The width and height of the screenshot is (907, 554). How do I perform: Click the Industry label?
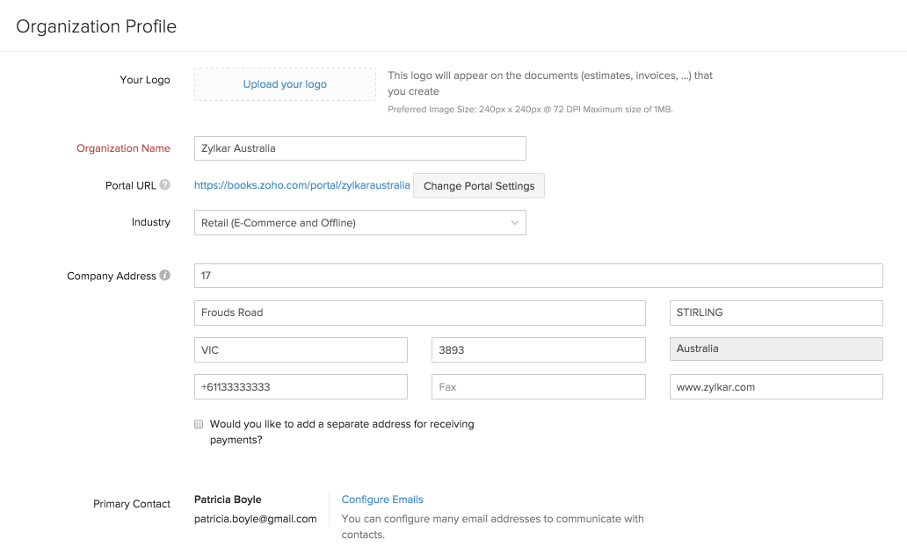pyautogui.click(x=151, y=222)
